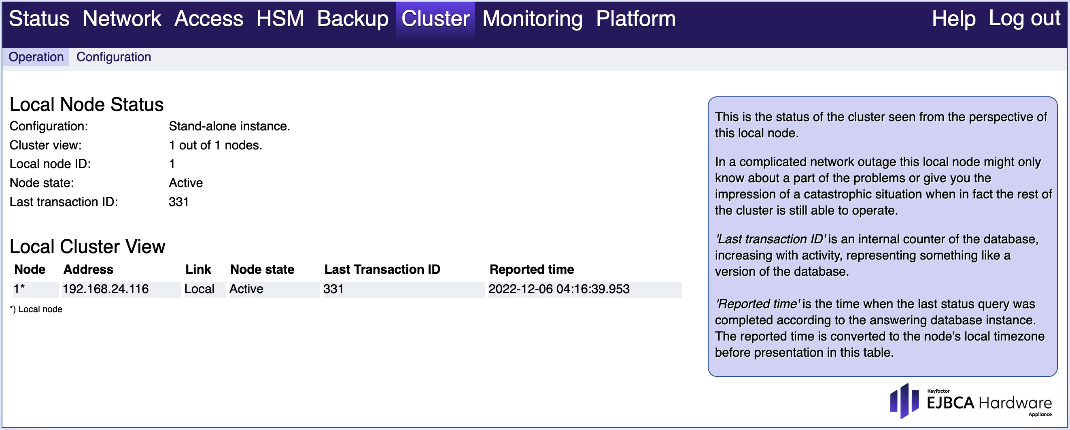Open the Access menu

[208, 19]
